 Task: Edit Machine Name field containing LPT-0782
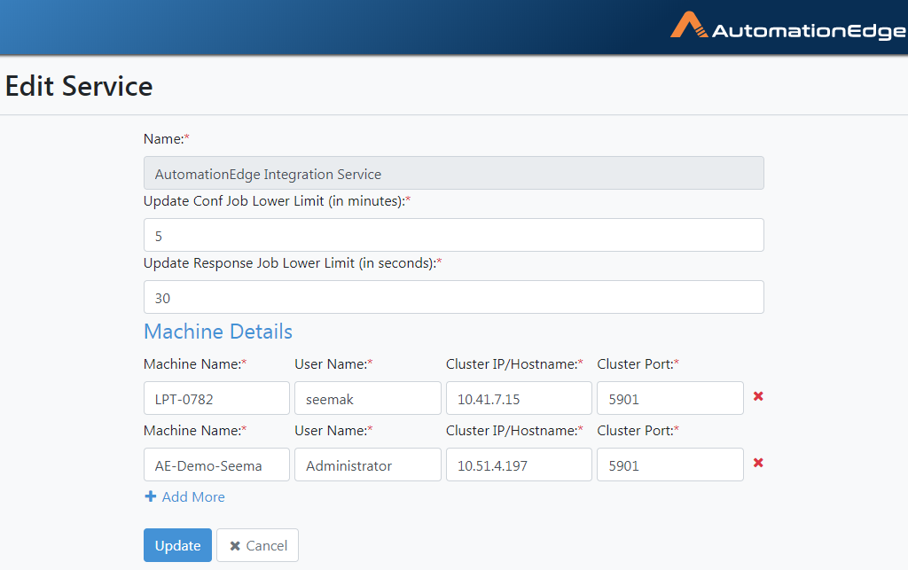(x=216, y=398)
